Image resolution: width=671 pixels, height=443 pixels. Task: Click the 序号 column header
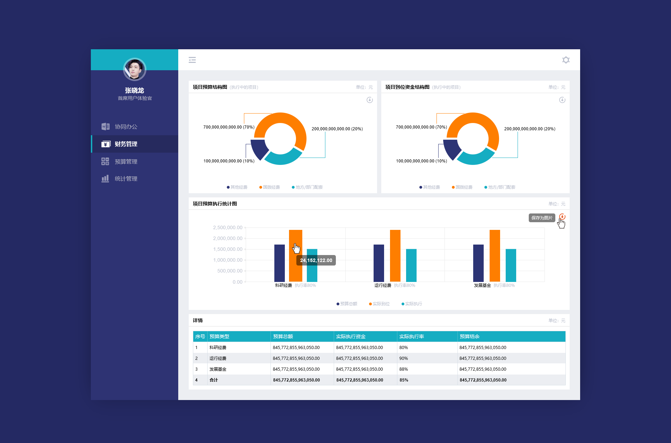200,336
